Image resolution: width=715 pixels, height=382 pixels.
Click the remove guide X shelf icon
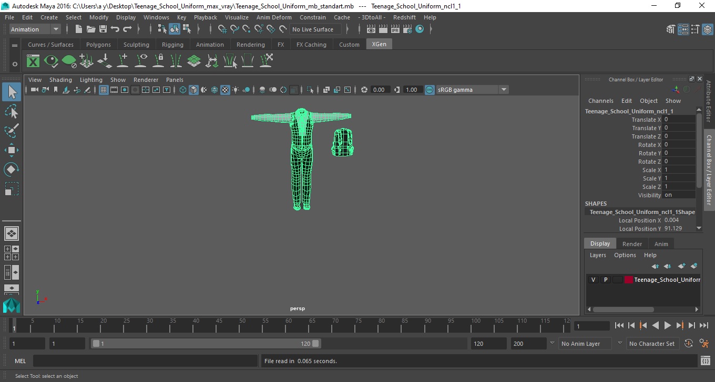tap(266, 61)
